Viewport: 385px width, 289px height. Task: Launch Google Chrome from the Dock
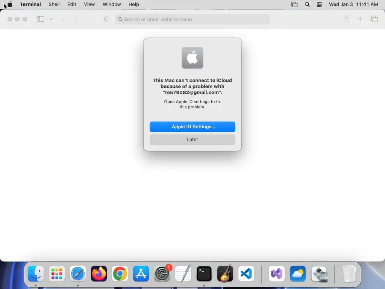tap(120, 274)
